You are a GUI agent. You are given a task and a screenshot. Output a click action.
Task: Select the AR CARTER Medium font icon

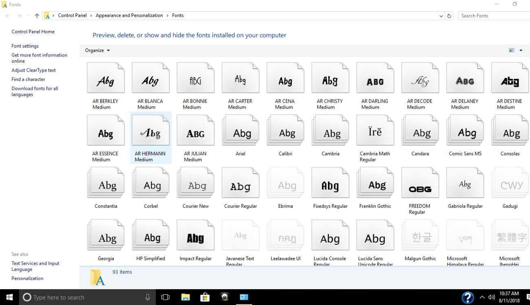[240, 78]
